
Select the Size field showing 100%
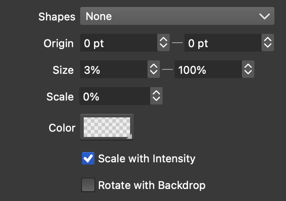click(x=208, y=70)
